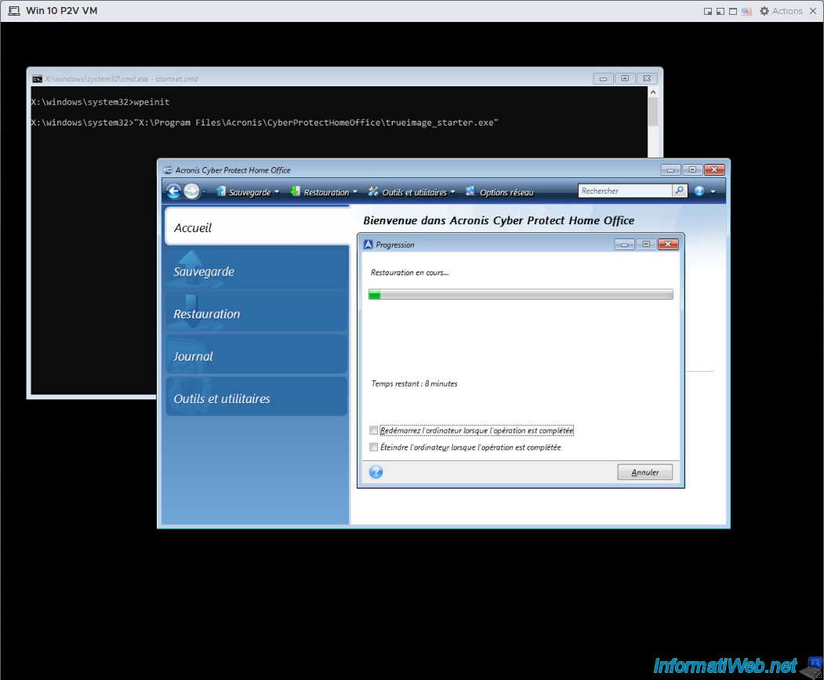Image resolution: width=824 pixels, height=680 pixels.
Task: Enable restart computer when operation completes
Action: coord(374,430)
